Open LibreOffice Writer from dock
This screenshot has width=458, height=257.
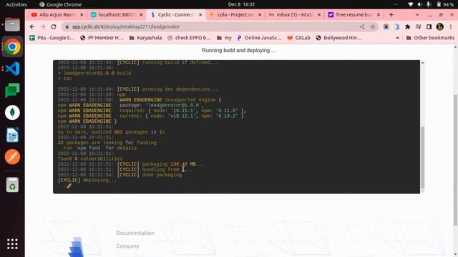click(12, 135)
